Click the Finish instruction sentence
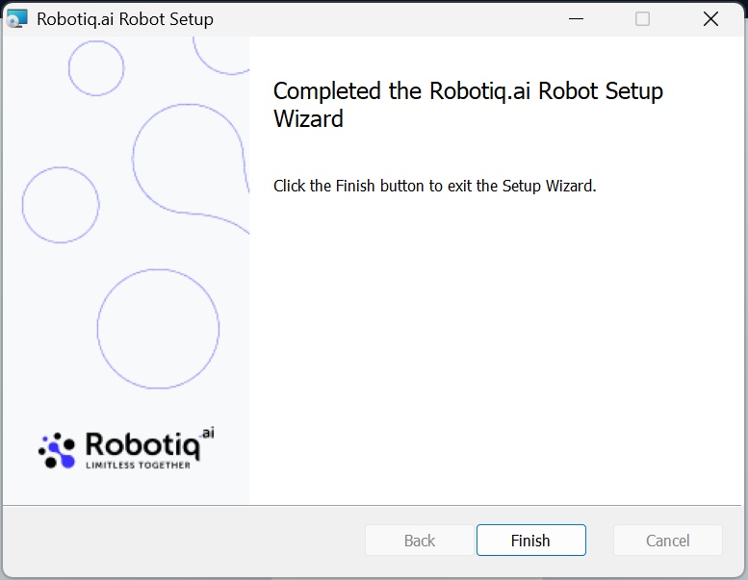Viewport: 748px width, 580px height. [x=435, y=186]
